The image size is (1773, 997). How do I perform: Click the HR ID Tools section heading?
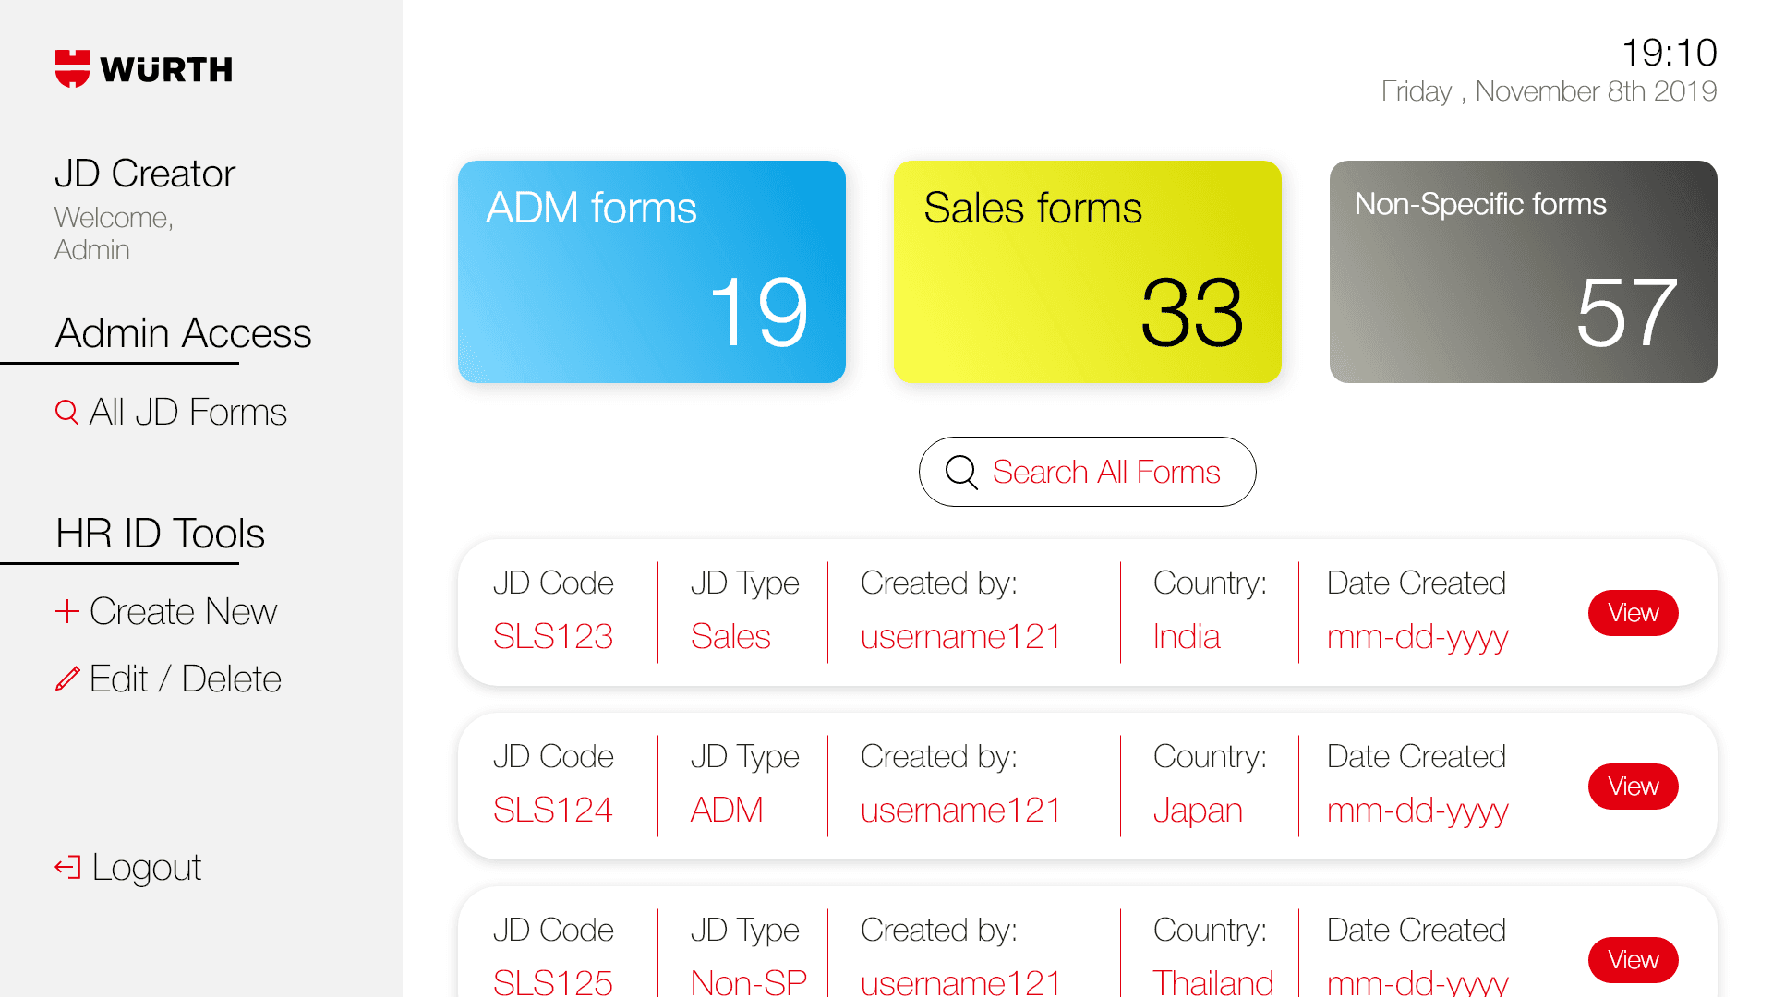[160, 534]
